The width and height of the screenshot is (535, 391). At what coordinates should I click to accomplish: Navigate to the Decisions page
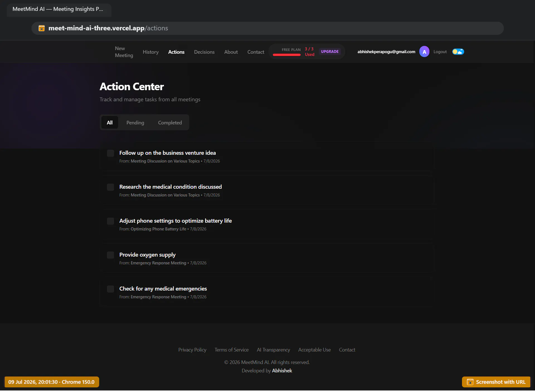pyautogui.click(x=204, y=52)
